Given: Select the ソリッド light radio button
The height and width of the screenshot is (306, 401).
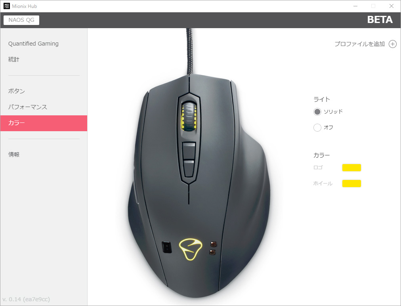Looking at the screenshot, I should click(x=317, y=112).
